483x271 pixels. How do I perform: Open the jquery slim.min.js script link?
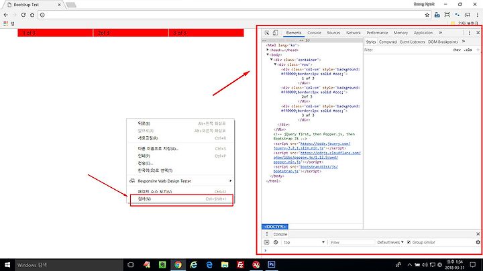[x=311, y=146]
